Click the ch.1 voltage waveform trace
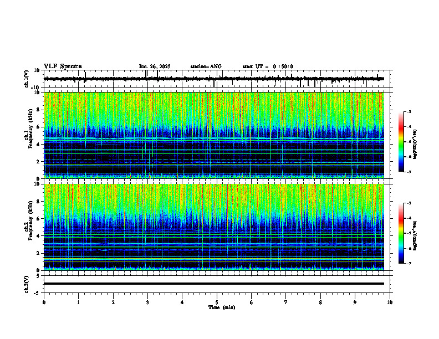439x339 pixels. pos(214,79)
